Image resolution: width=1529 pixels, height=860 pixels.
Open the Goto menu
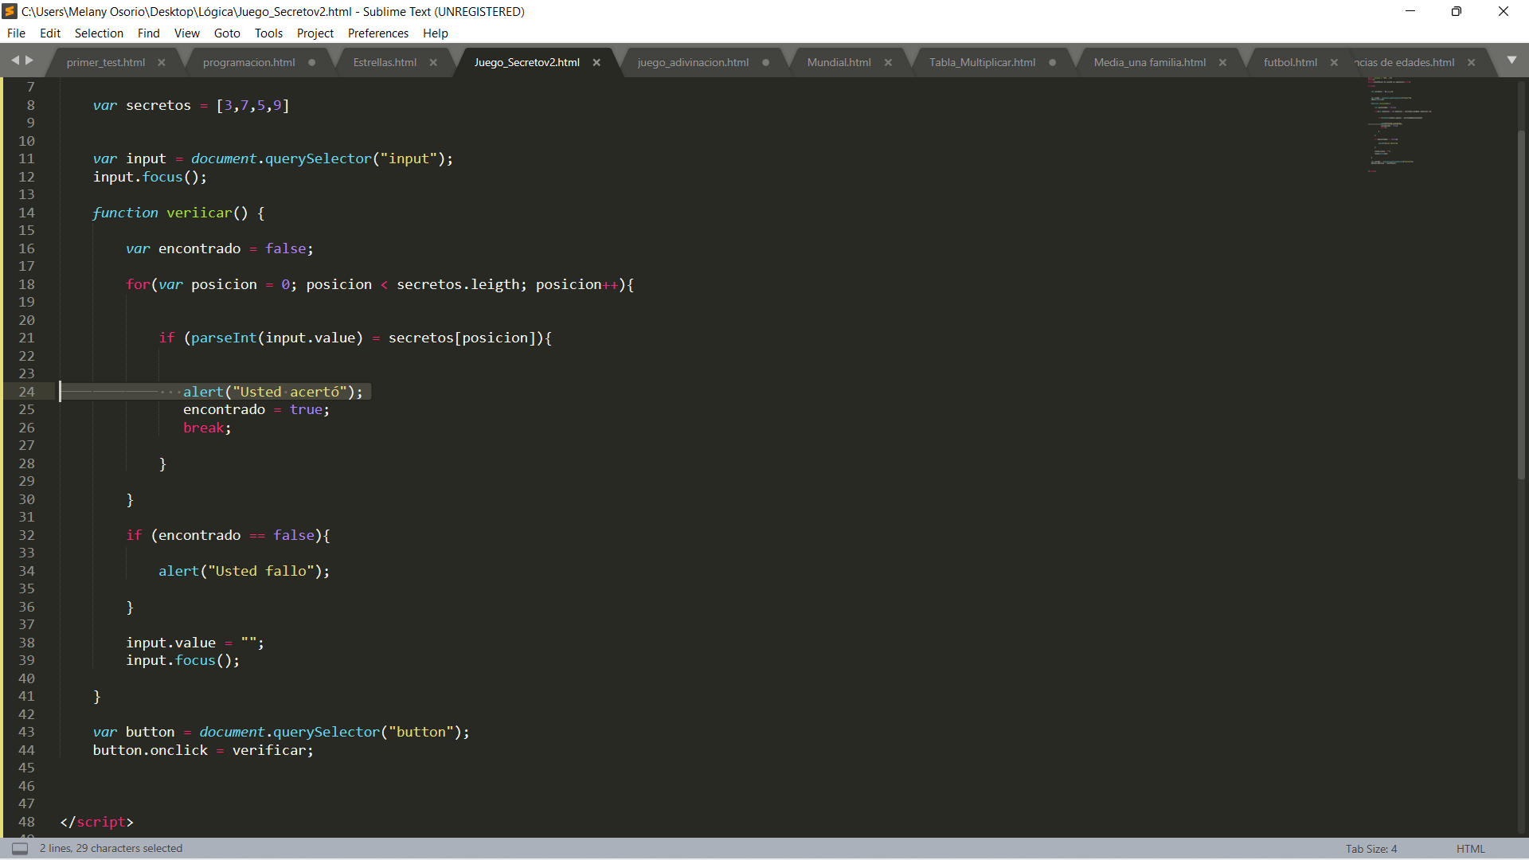click(227, 33)
